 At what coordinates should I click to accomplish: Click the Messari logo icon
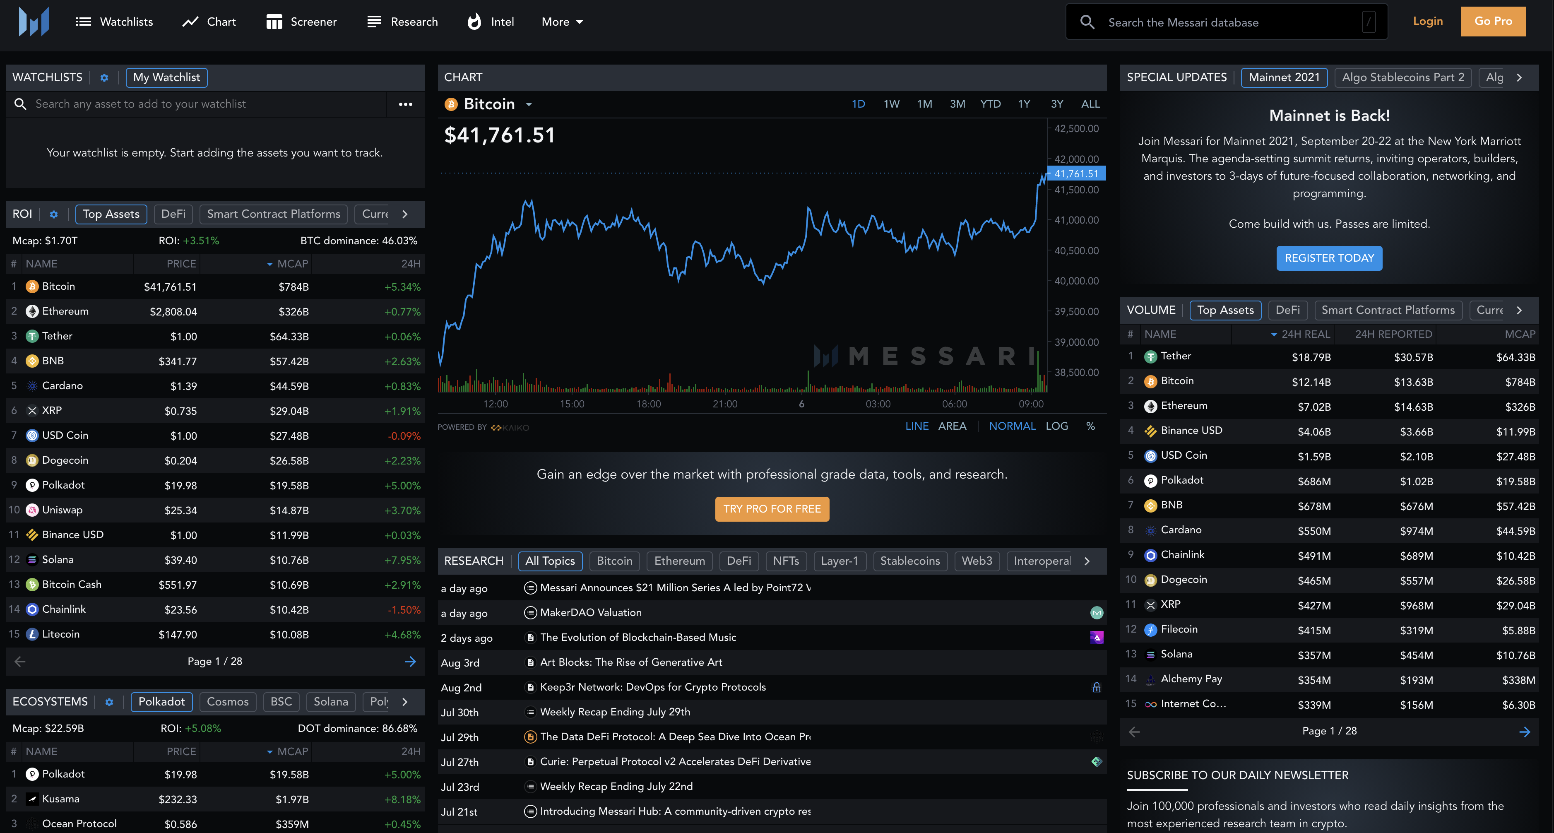pyautogui.click(x=34, y=22)
